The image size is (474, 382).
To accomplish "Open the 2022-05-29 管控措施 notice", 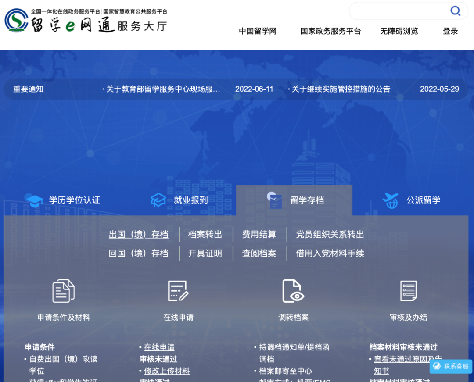I will (x=341, y=89).
